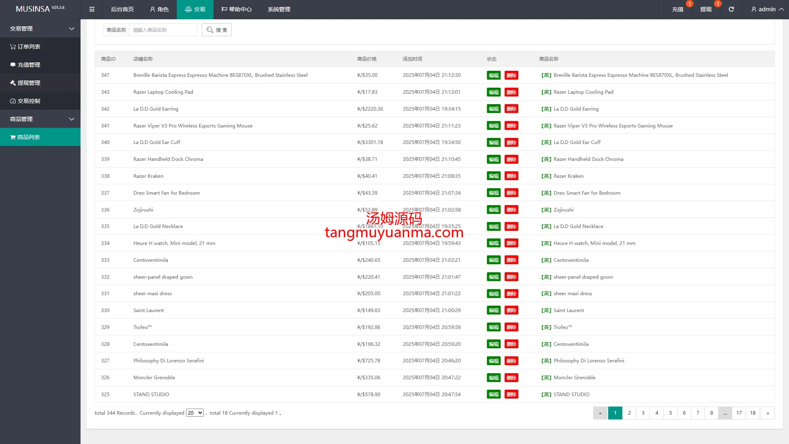This screenshot has height=444, width=789.
Task: Click 编辑 for product 347
Action: point(493,75)
